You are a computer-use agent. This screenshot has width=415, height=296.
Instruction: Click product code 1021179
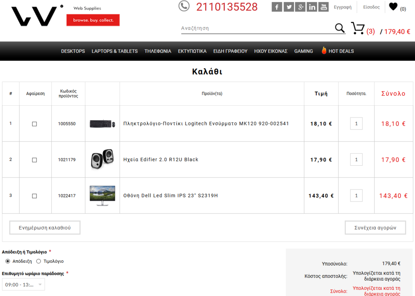(x=67, y=160)
